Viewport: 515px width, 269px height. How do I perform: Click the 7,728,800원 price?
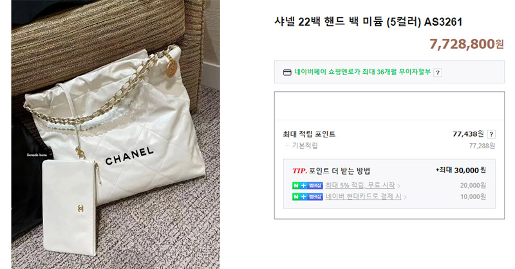466,44
